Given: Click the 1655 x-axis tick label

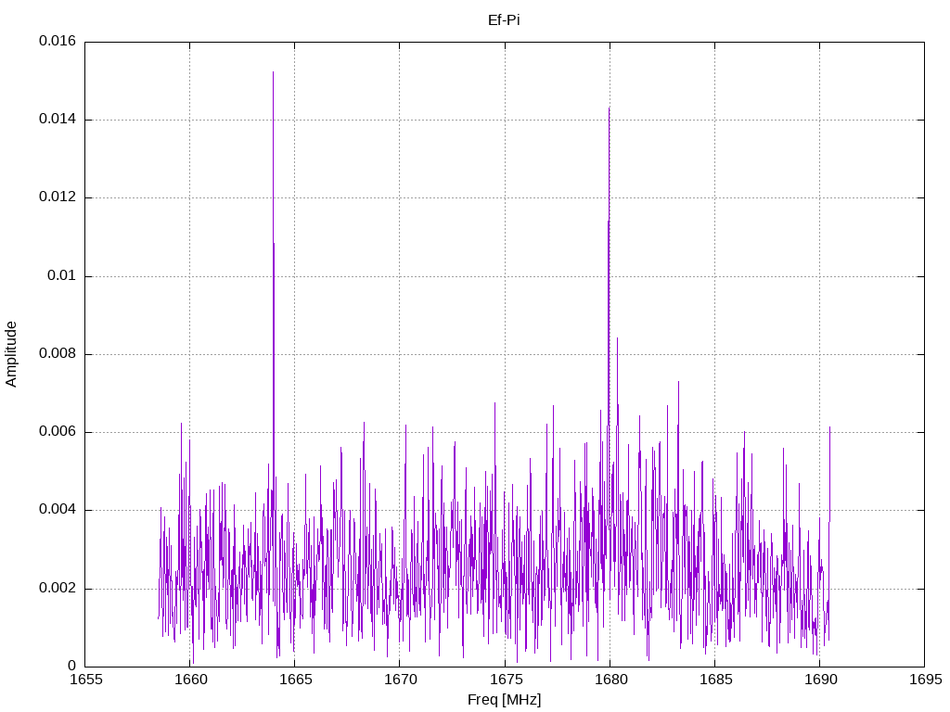Looking at the screenshot, I should pos(86,680).
